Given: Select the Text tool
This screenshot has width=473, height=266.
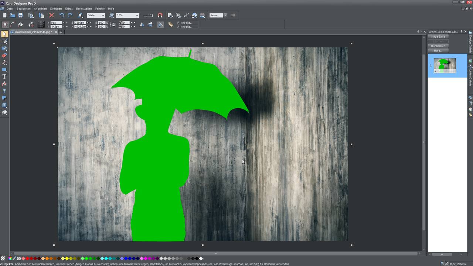Looking at the screenshot, I should [x=4, y=76].
